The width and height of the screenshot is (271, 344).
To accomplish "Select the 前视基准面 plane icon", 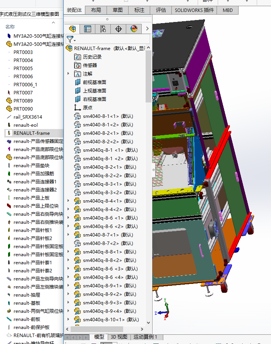I will click(77, 82).
